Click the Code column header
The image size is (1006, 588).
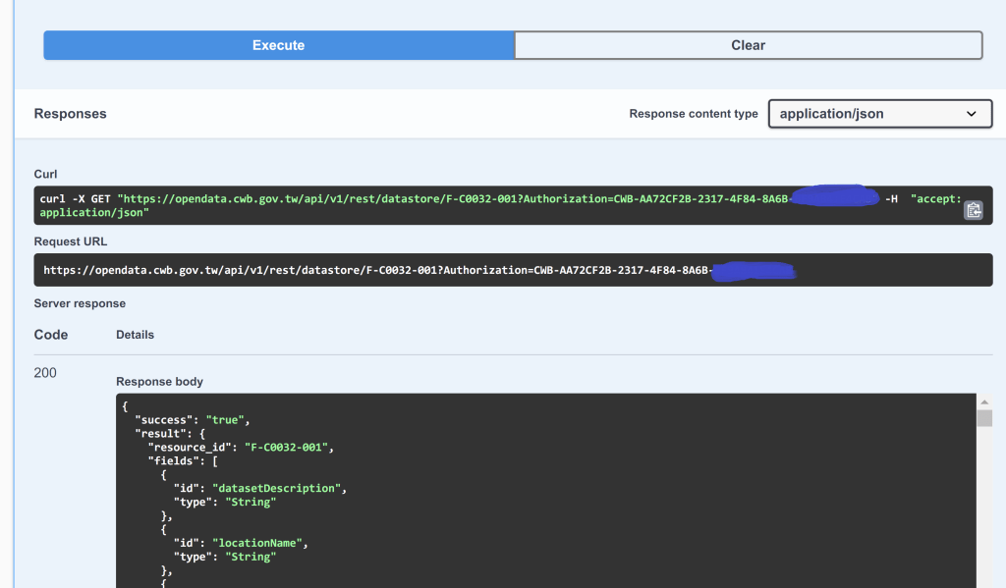click(51, 335)
